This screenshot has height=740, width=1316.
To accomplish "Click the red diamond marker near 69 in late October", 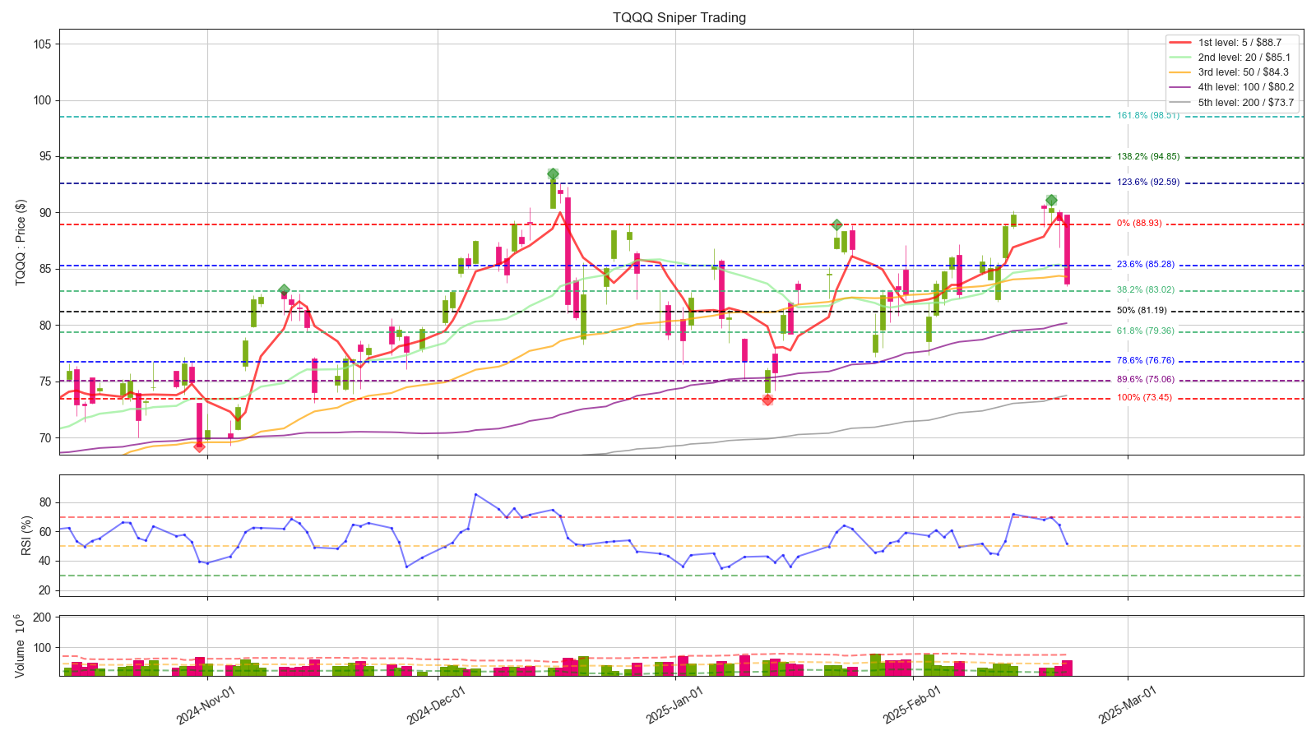I will point(199,446).
